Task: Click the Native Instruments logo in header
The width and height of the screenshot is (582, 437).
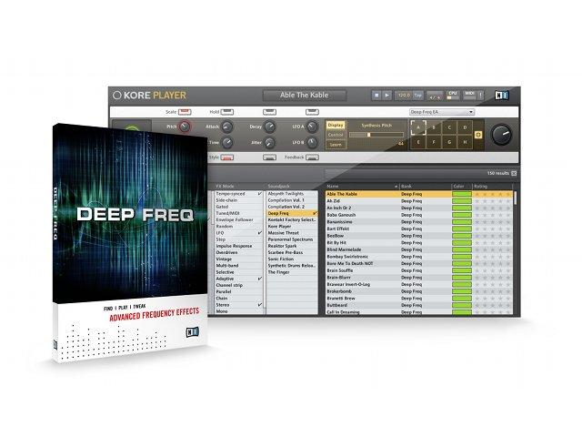Action: tap(502, 96)
